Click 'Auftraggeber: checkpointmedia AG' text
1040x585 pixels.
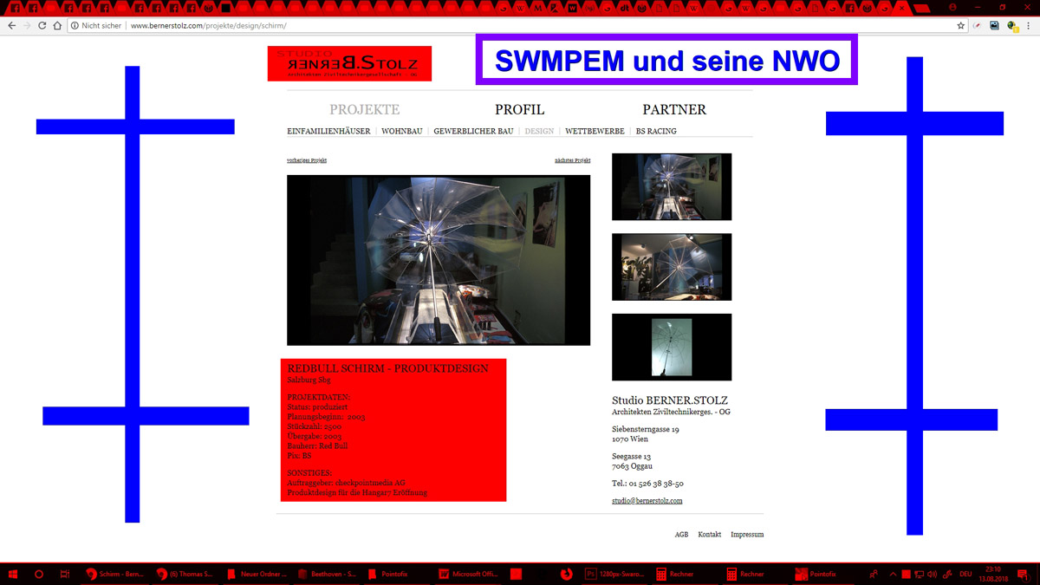point(346,483)
